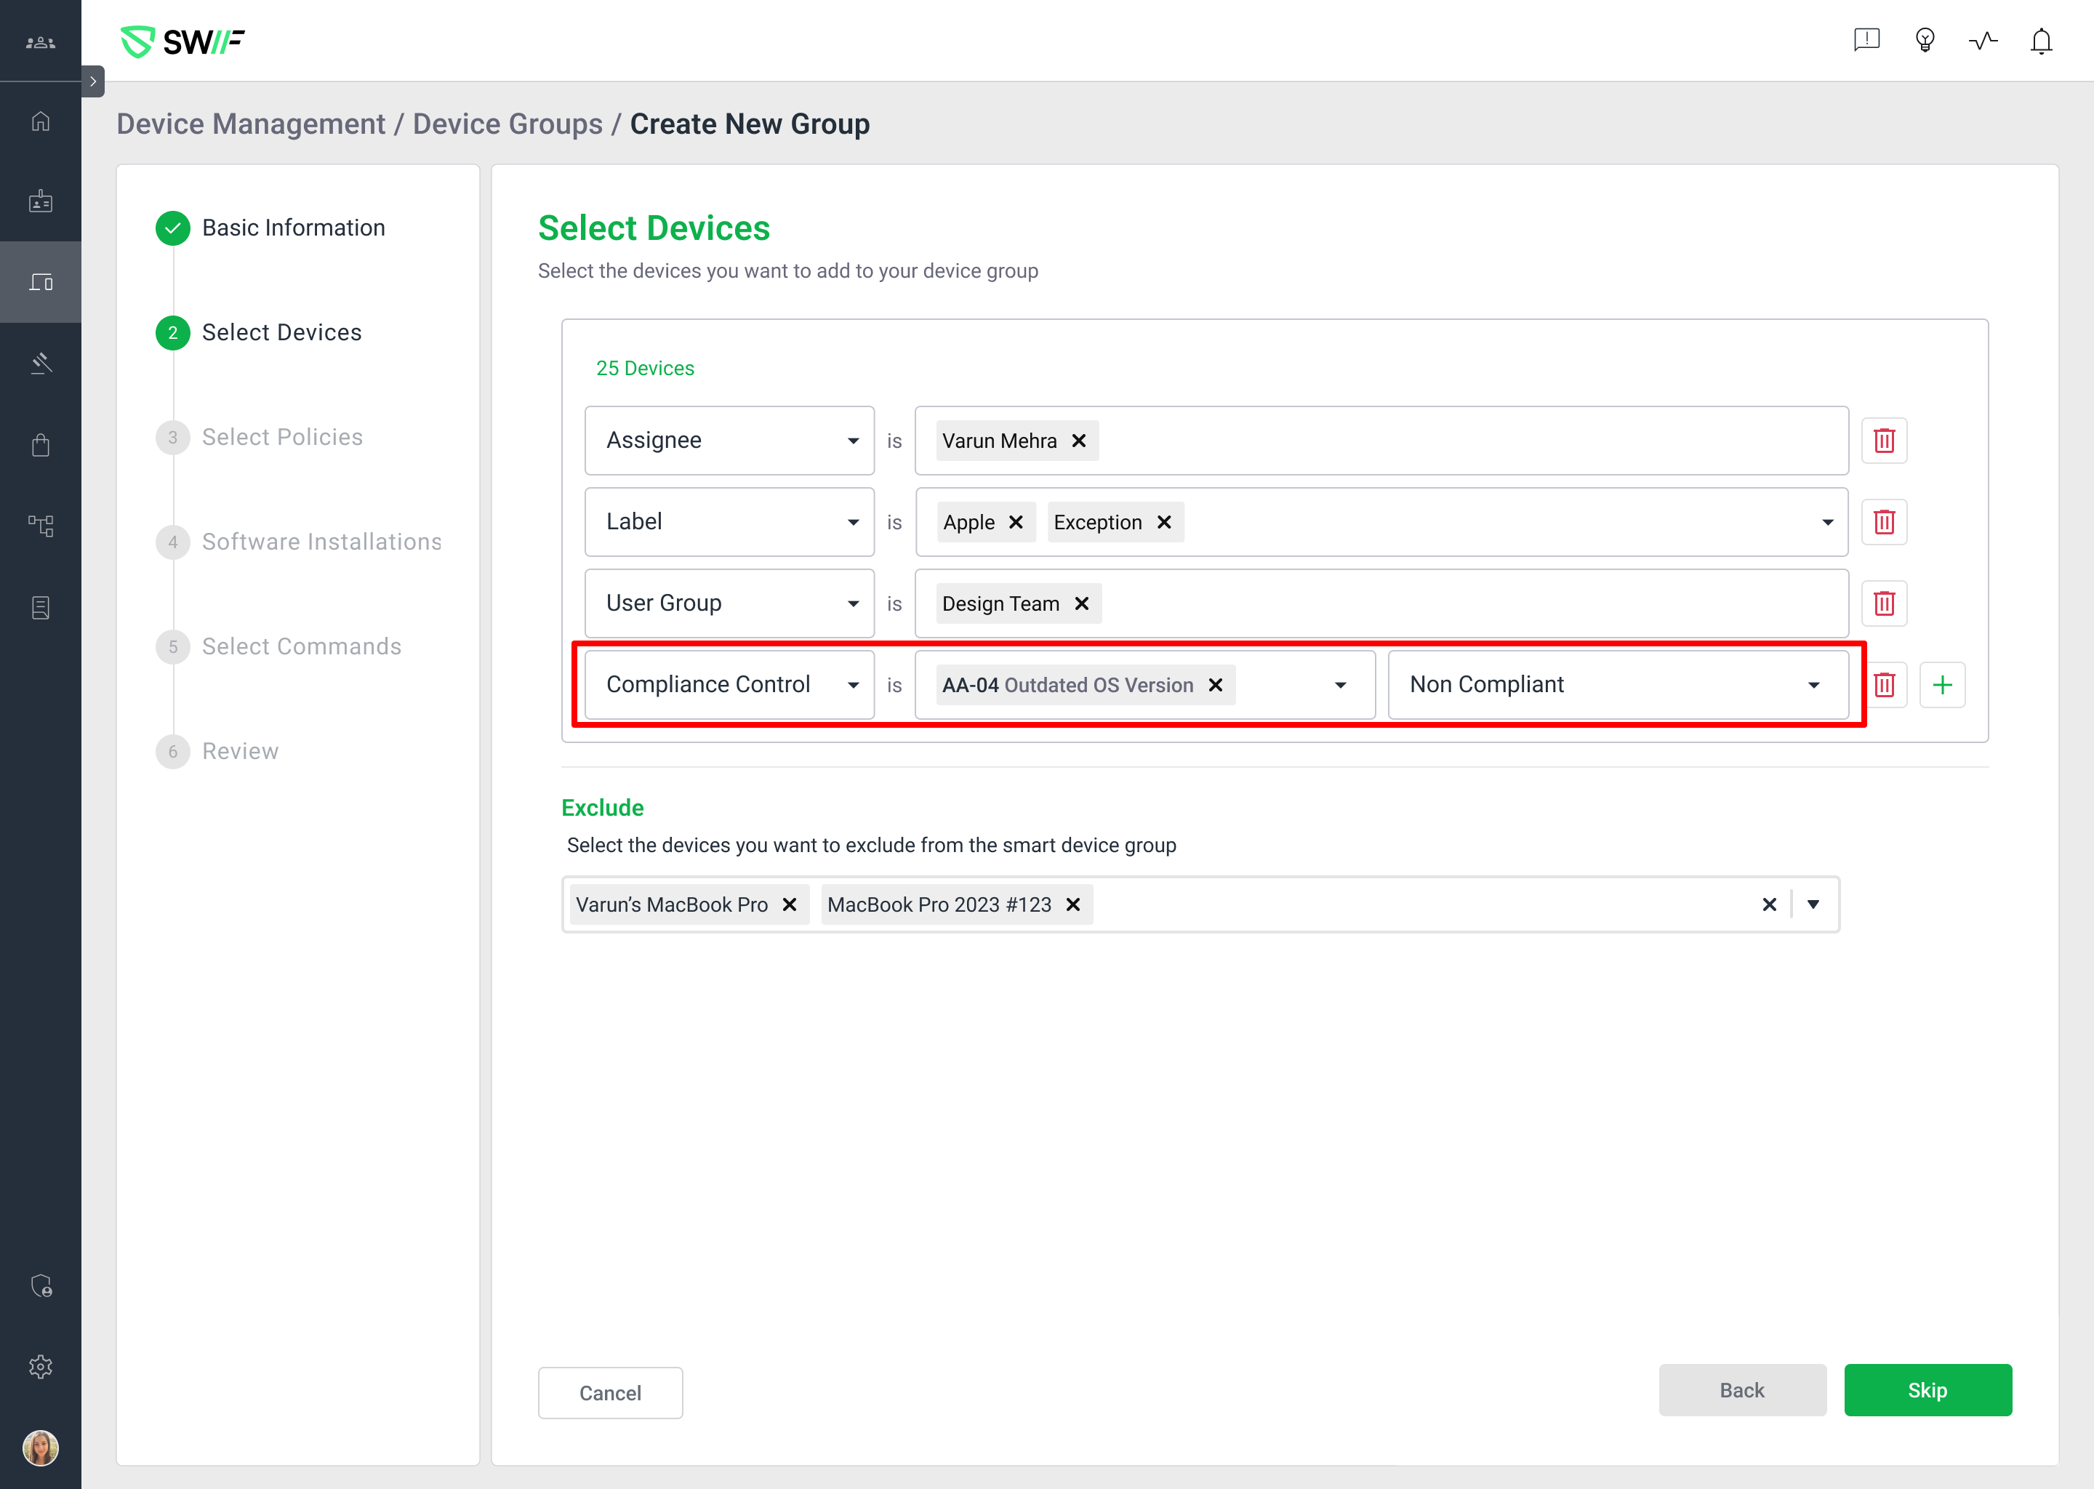2094x1489 pixels.
Task: Open the activity pulse icon
Action: [1982, 41]
